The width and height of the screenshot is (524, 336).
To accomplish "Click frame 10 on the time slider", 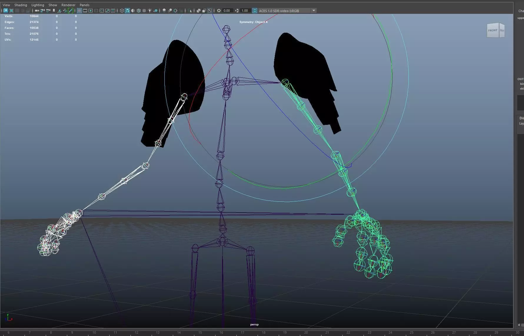I will click(94, 332).
